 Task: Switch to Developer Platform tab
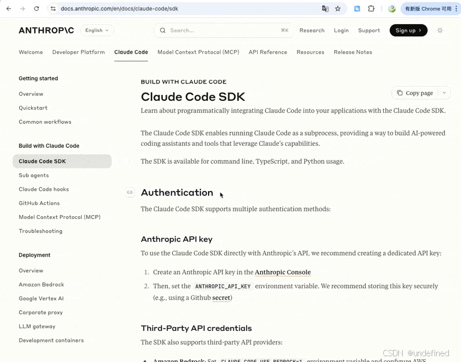78,52
